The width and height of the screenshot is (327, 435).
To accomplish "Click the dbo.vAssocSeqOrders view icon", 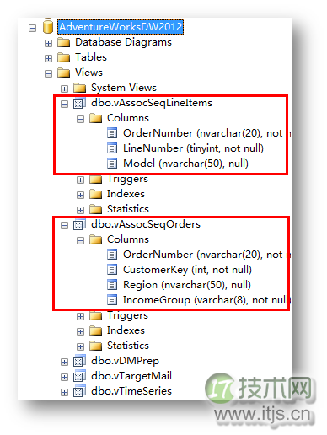I will [x=79, y=225].
